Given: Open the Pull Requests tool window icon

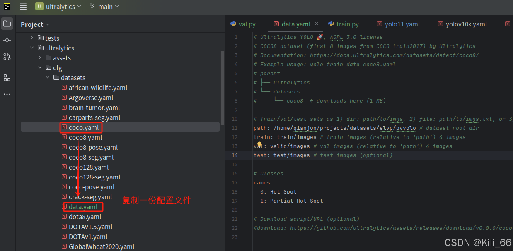Looking at the screenshot, I should [x=7, y=57].
